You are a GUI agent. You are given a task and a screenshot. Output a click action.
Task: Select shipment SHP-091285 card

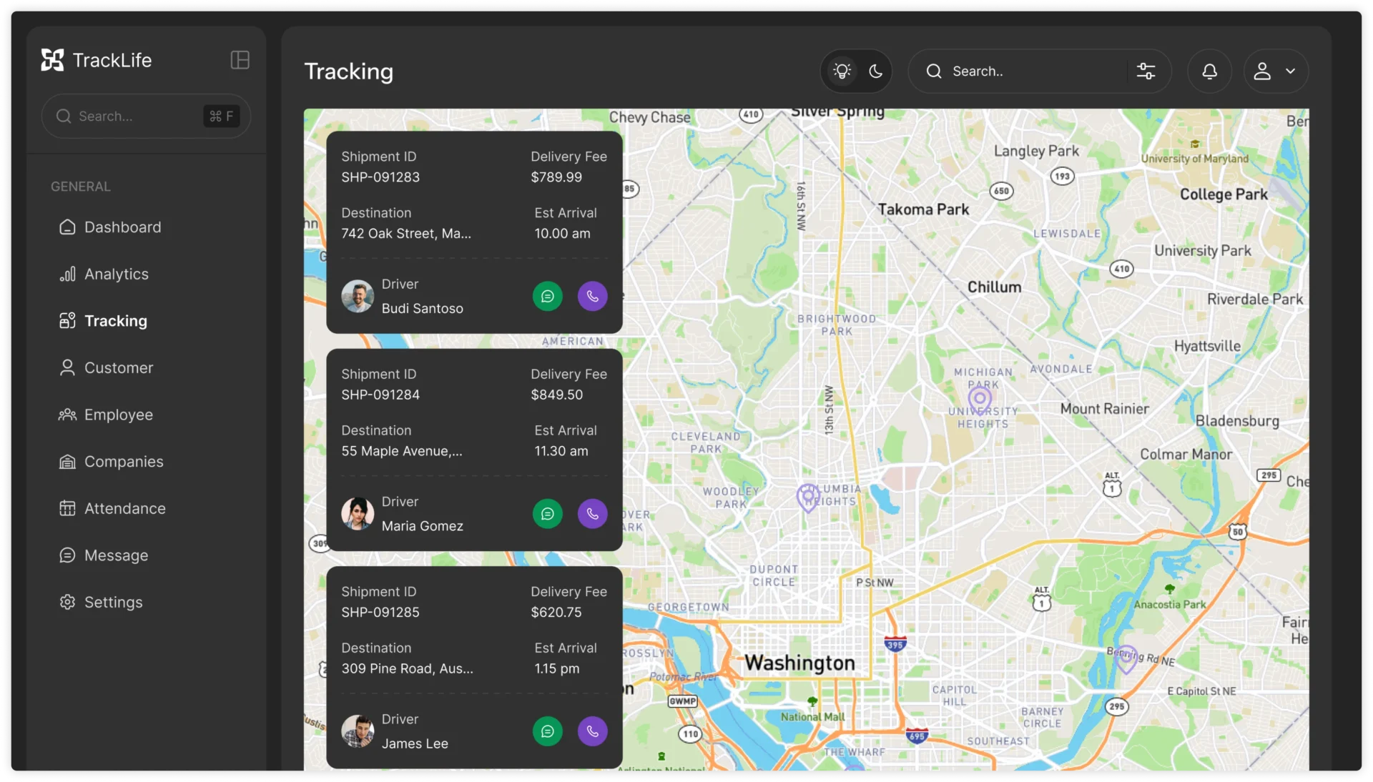point(473,629)
